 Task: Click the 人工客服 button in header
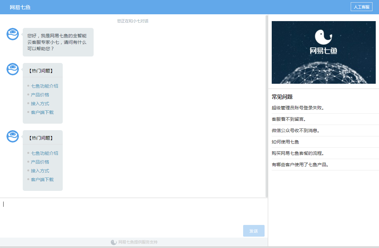(x=361, y=7)
